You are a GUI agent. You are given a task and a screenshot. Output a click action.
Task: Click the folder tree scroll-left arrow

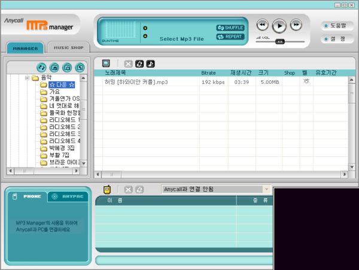tap(10, 171)
